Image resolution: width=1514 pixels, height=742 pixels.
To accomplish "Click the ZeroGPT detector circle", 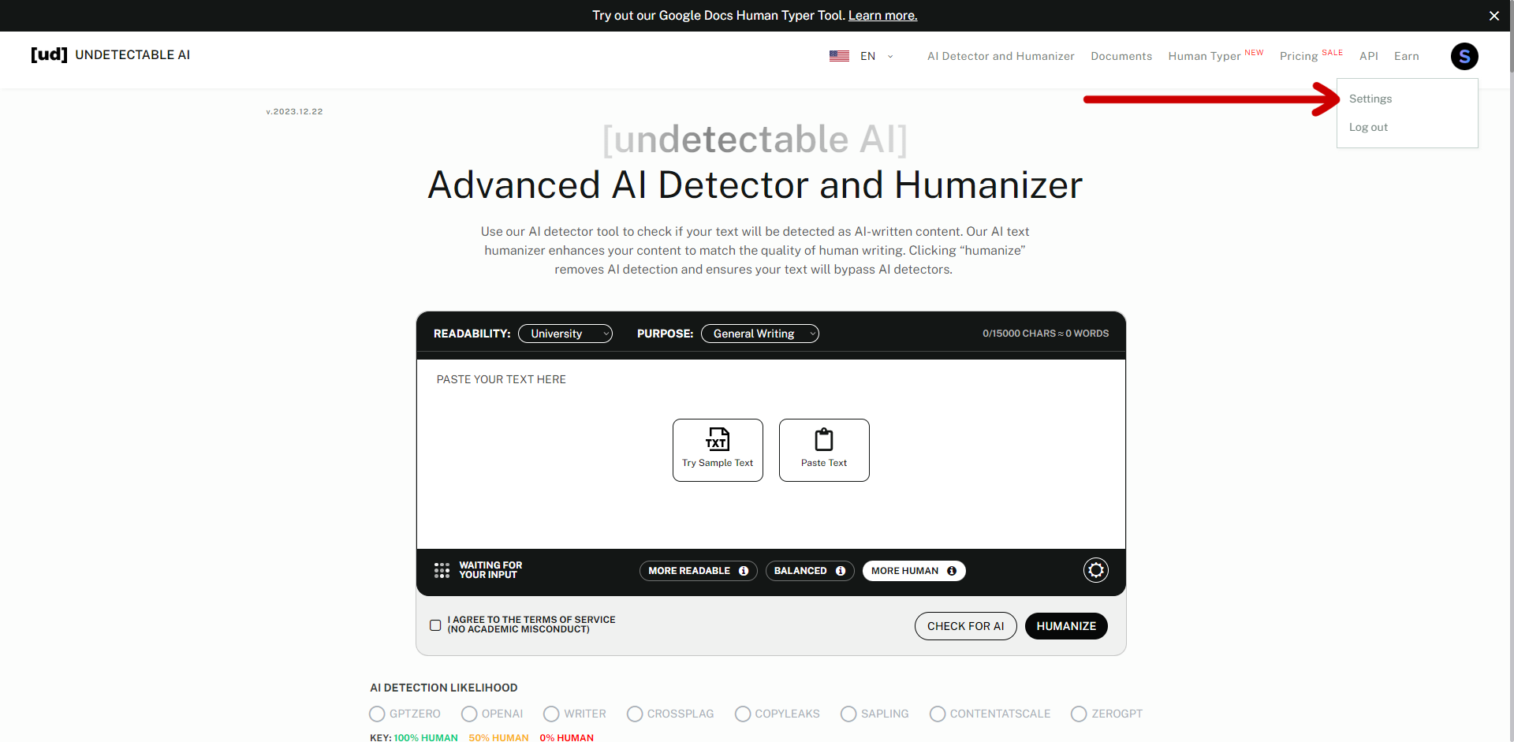I will click(1079, 714).
